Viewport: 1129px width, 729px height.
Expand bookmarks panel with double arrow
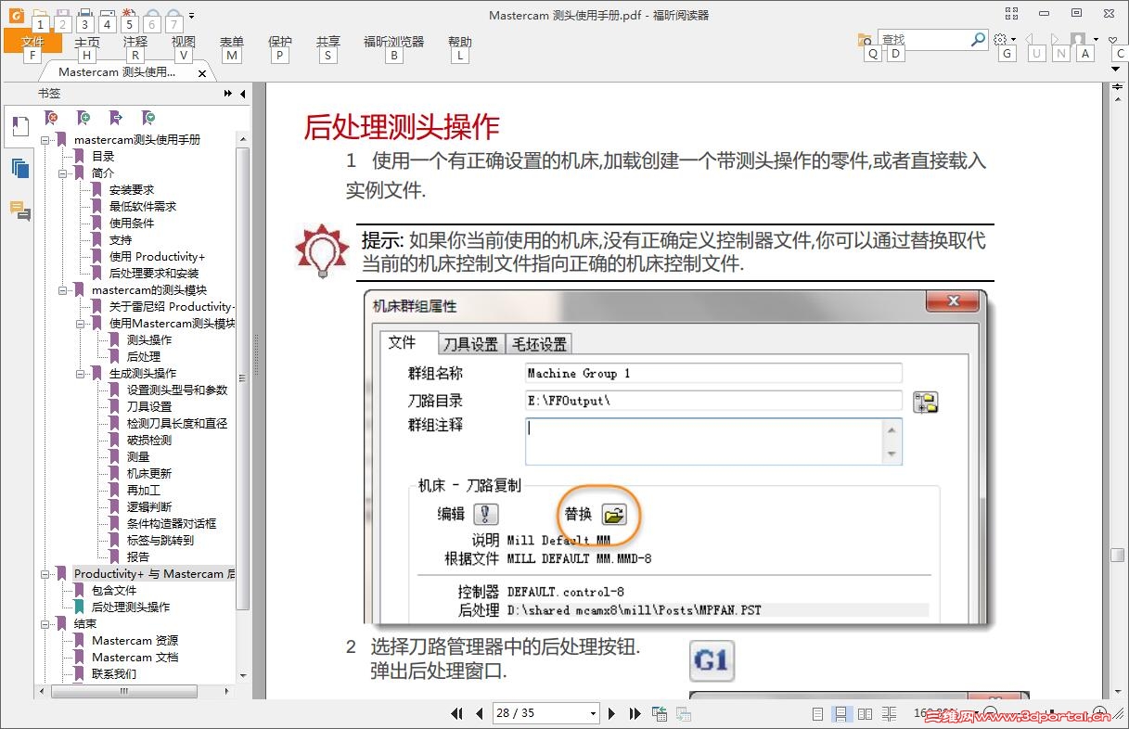[228, 94]
